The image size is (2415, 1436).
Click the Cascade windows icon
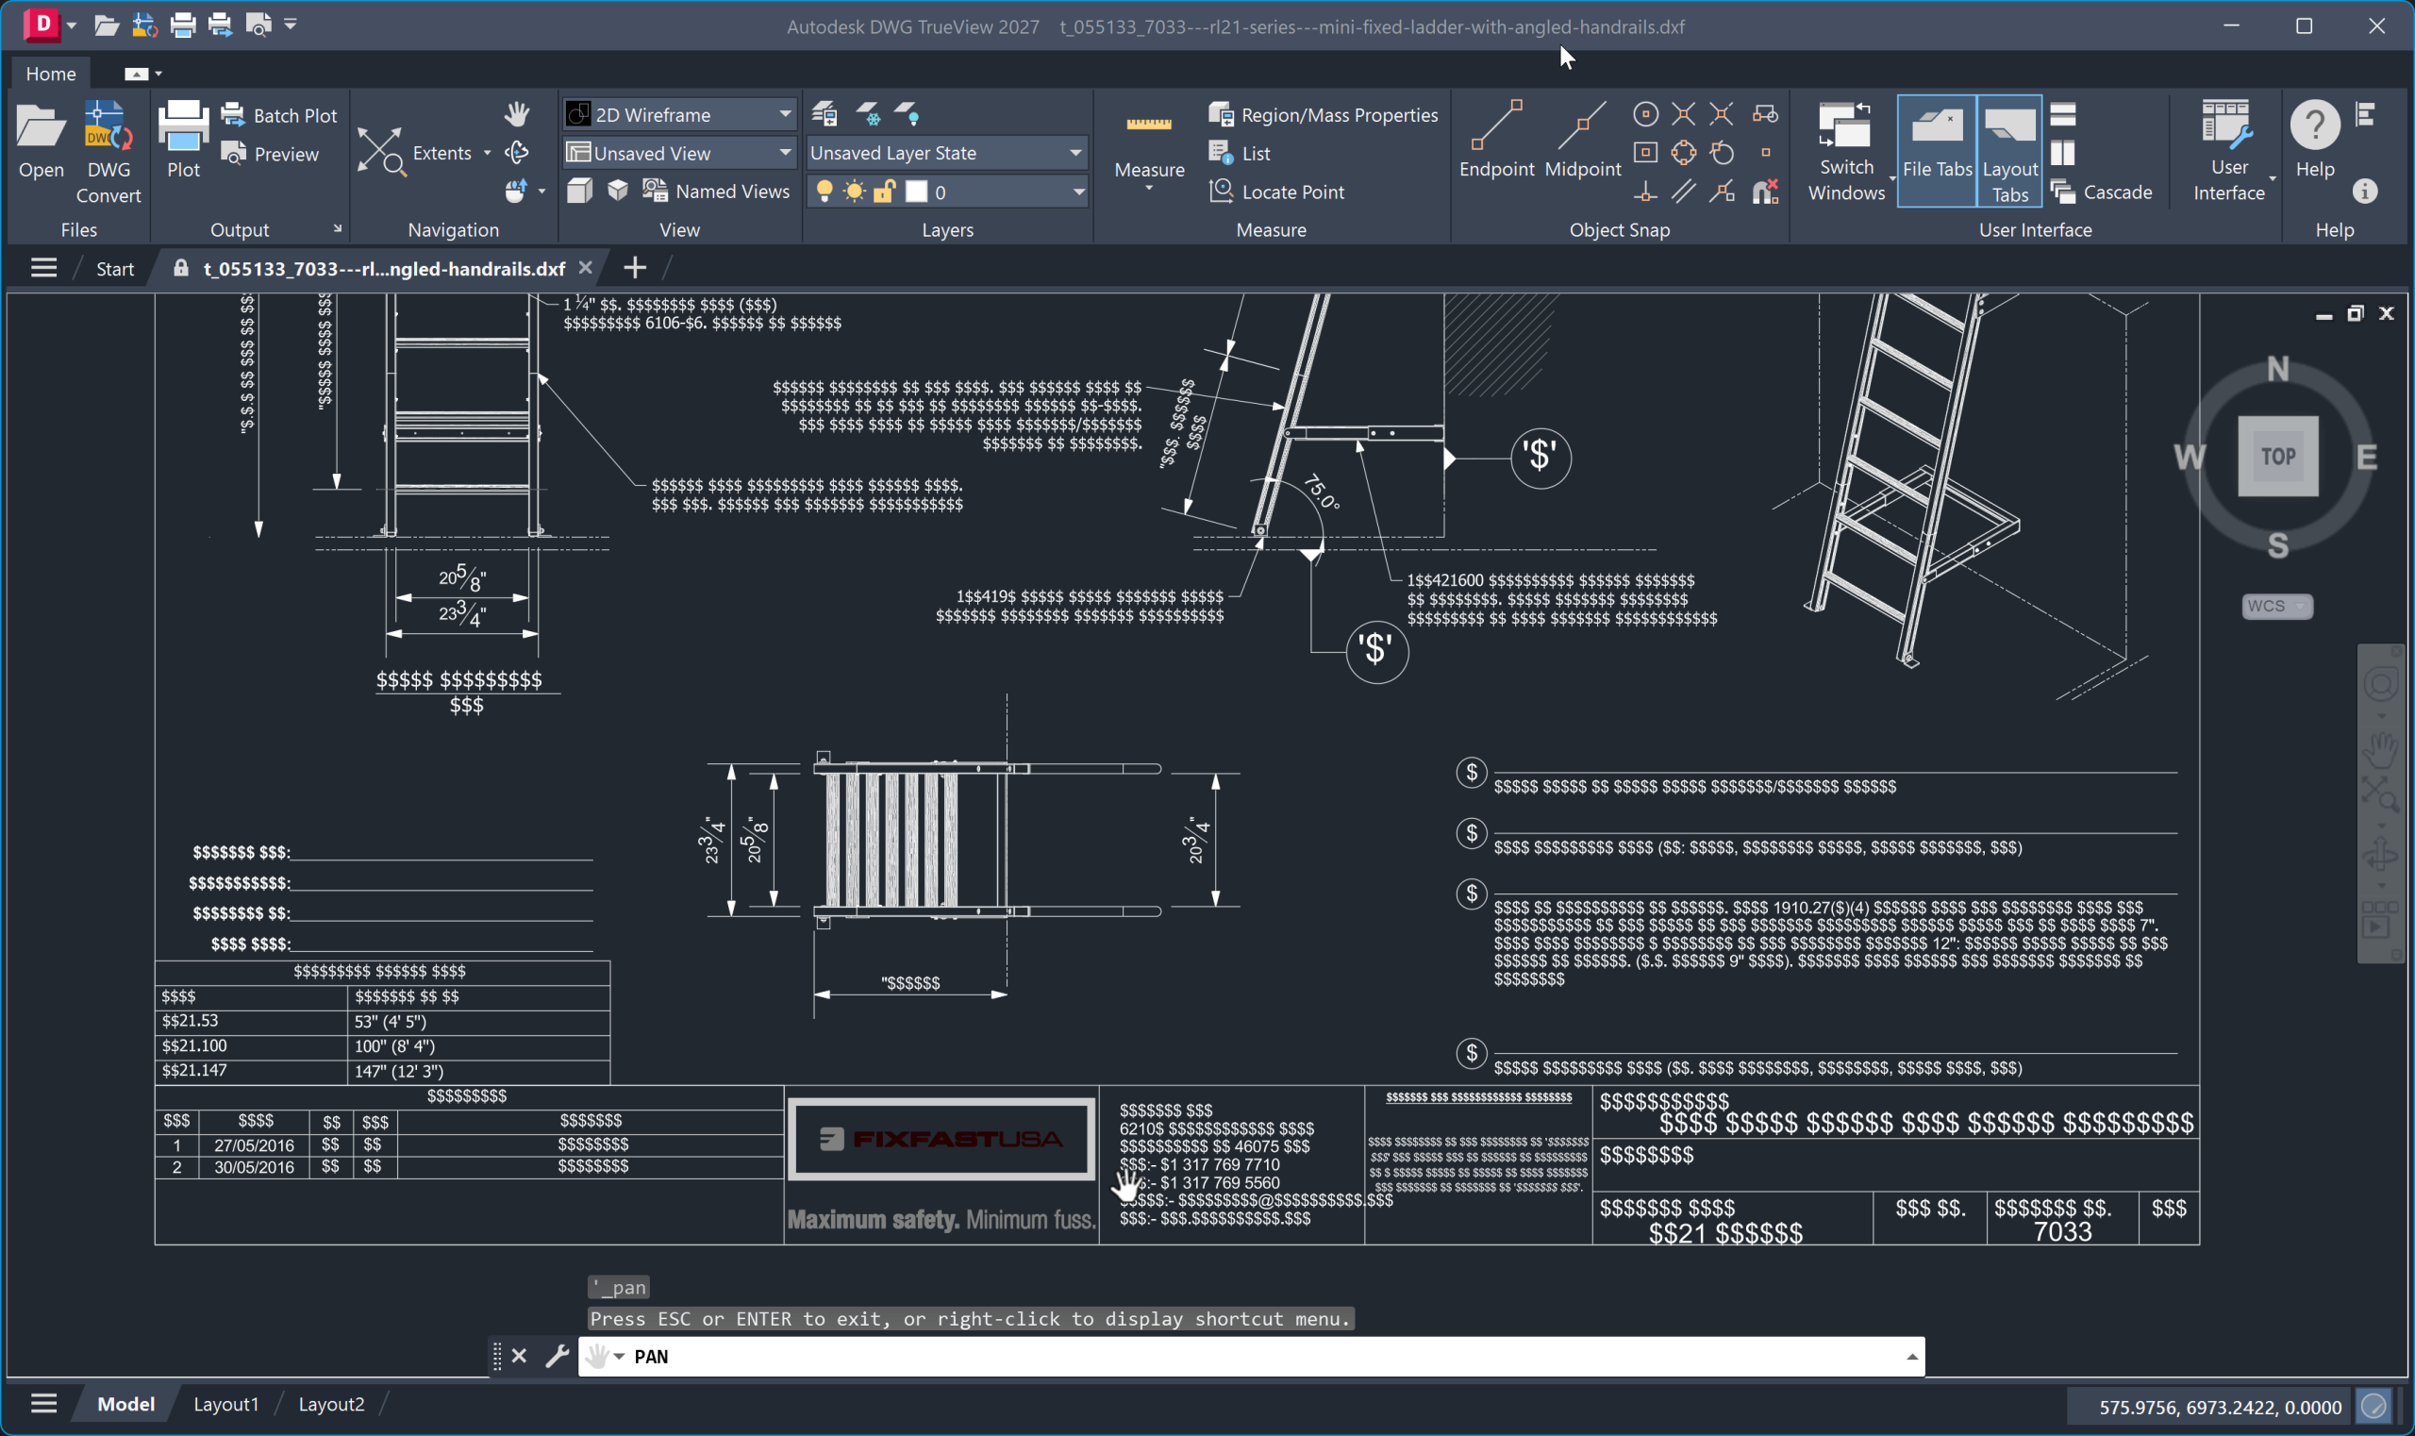[2063, 192]
